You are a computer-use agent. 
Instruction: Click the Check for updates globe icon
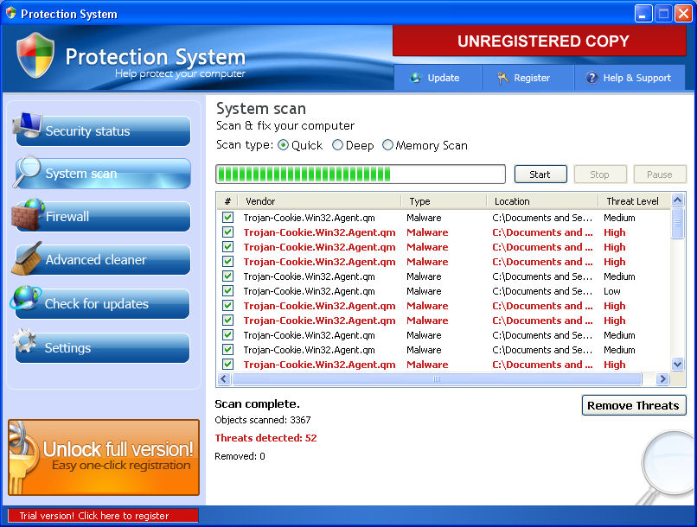(26, 300)
